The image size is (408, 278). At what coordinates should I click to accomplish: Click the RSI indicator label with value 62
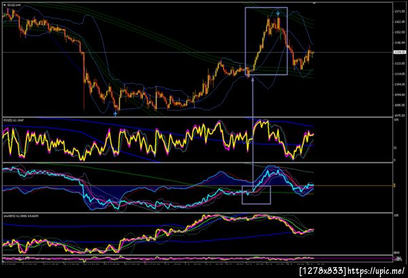[x=12, y=120]
